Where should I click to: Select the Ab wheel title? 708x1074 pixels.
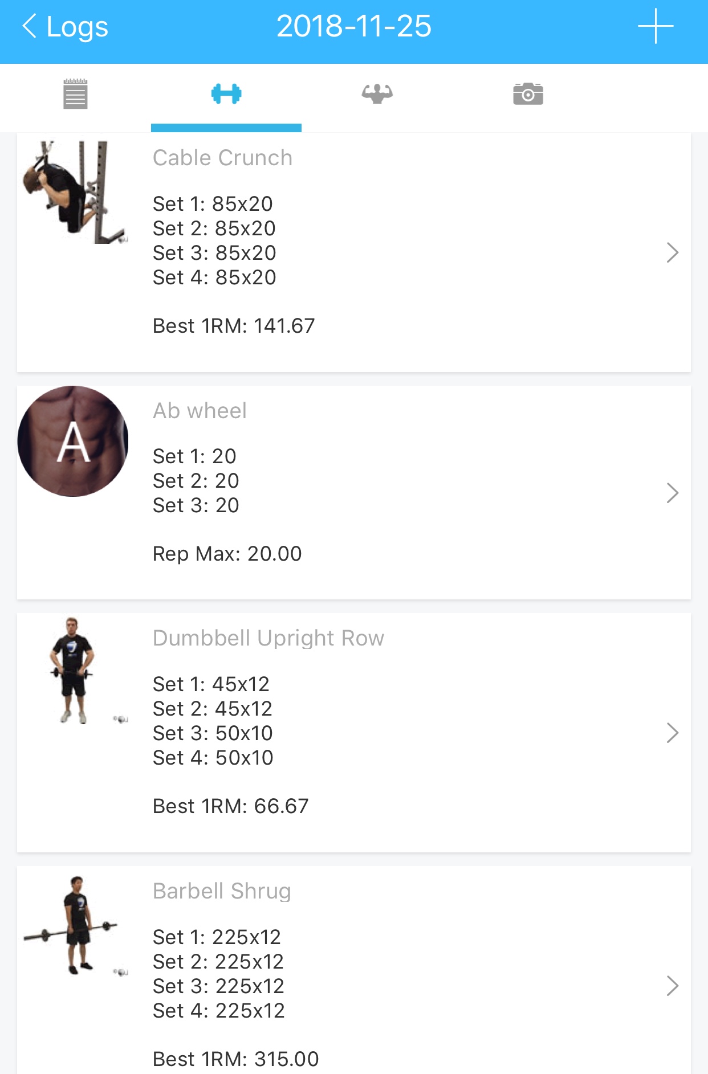[200, 411]
